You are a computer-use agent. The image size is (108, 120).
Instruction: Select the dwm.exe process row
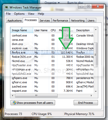pyautogui.click(x=52, y=44)
